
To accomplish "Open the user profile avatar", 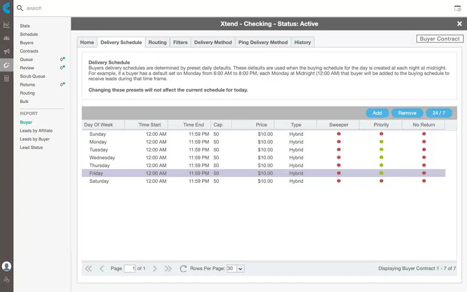I will tap(7, 266).
